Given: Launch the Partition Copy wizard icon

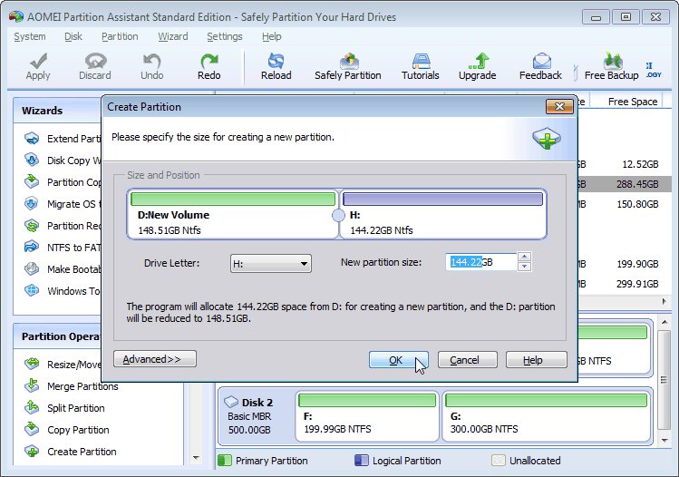Looking at the screenshot, I should pyautogui.click(x=32, y=182).
